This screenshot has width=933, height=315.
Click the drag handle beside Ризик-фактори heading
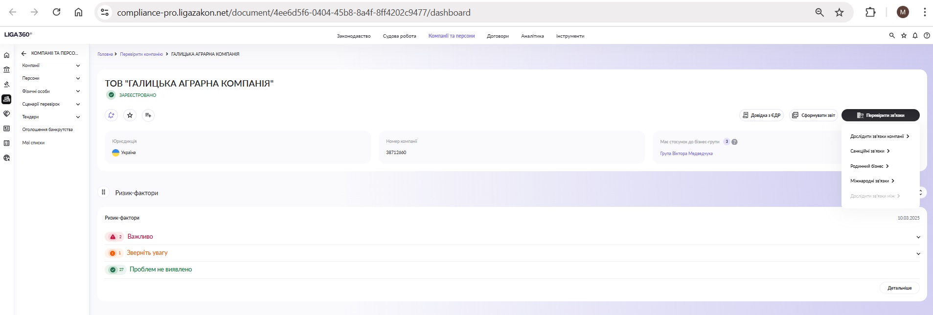(x=103, y=192)
